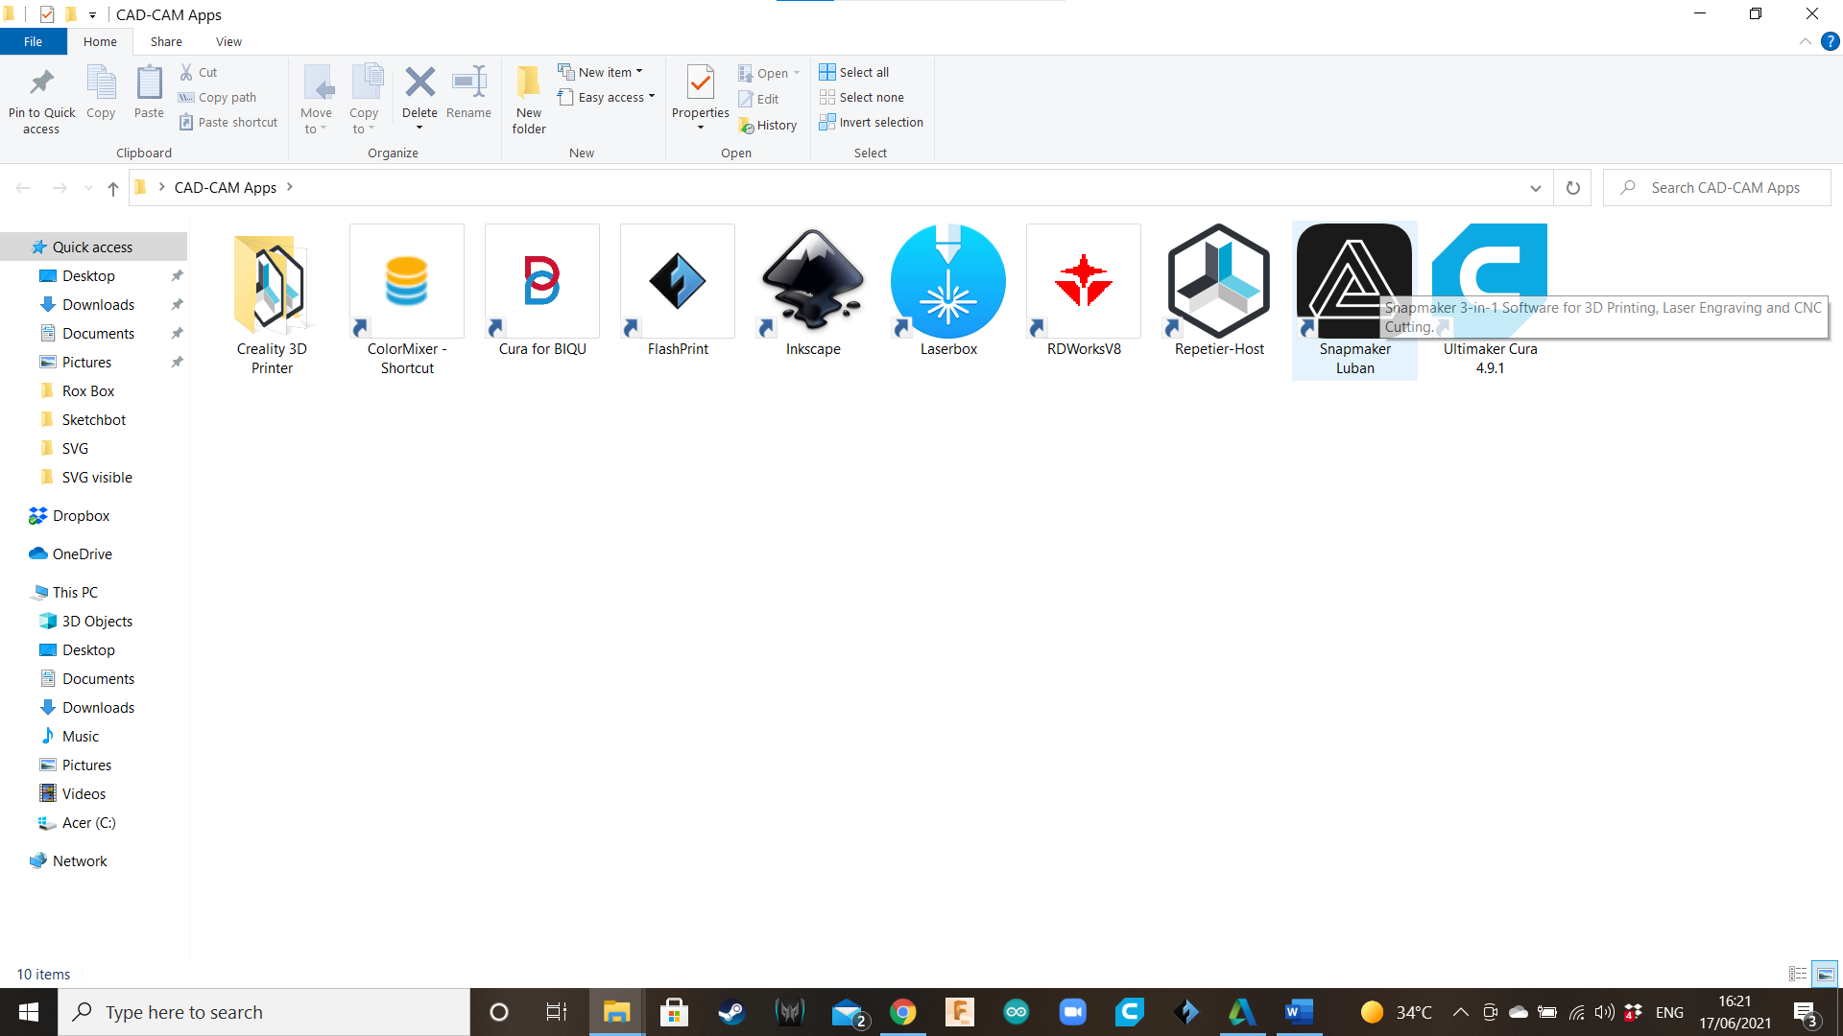1843x1036 pixels.
Task: Open the File menu tab
Action: coord(33,41)
